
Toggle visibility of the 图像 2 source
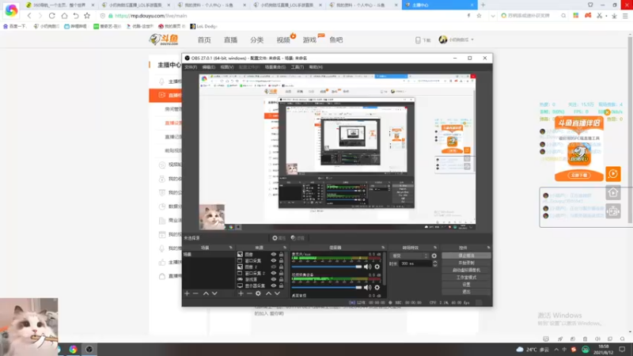coord(273,267)
